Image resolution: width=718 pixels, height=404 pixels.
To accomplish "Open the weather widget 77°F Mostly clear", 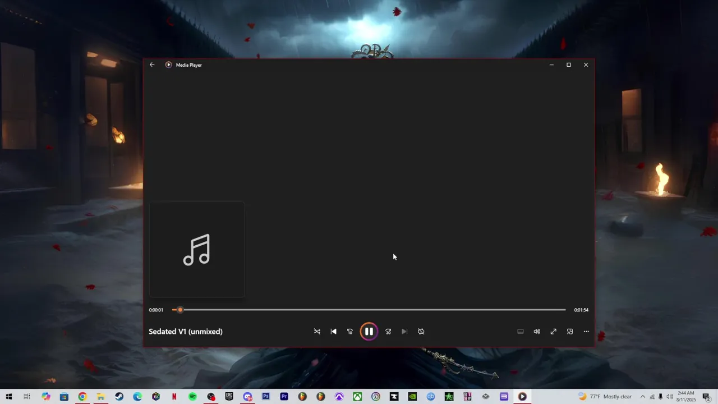I will click(x=605, y=397).
